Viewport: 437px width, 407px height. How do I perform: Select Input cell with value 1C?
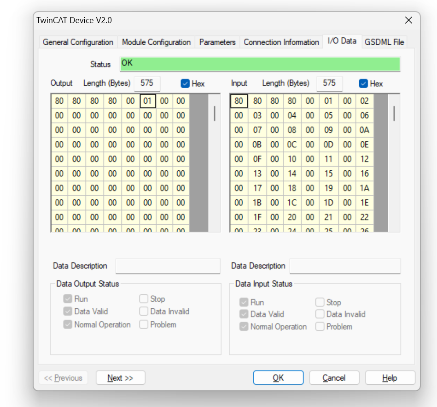(x=292, y=203)
